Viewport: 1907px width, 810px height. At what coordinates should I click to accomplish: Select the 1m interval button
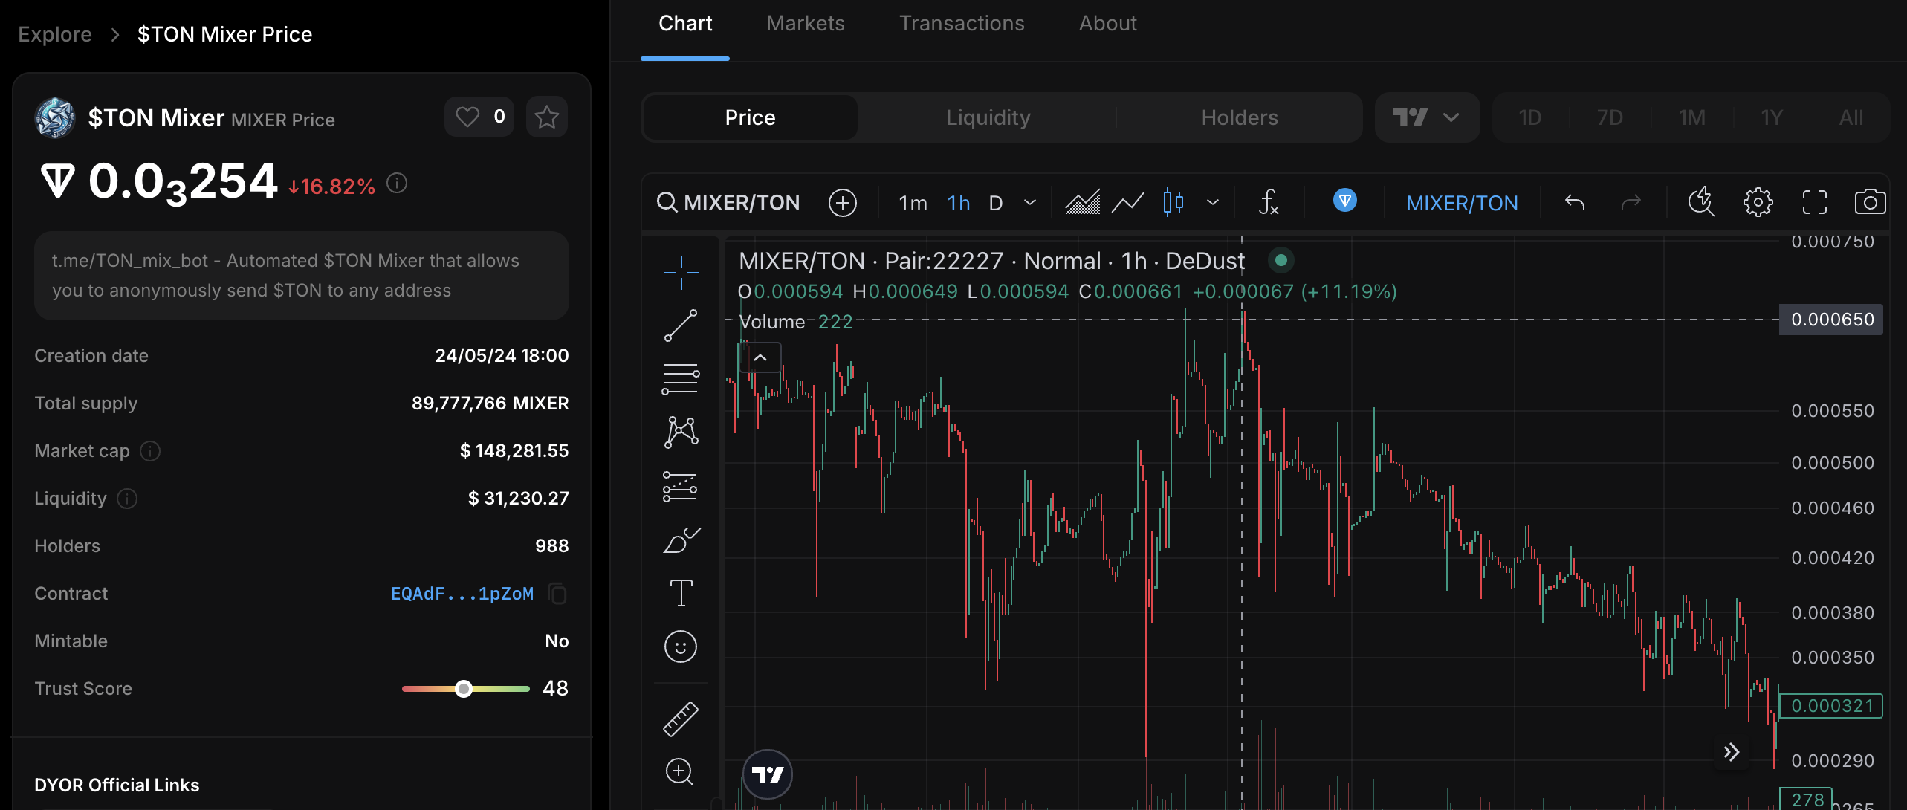[913, 203]
